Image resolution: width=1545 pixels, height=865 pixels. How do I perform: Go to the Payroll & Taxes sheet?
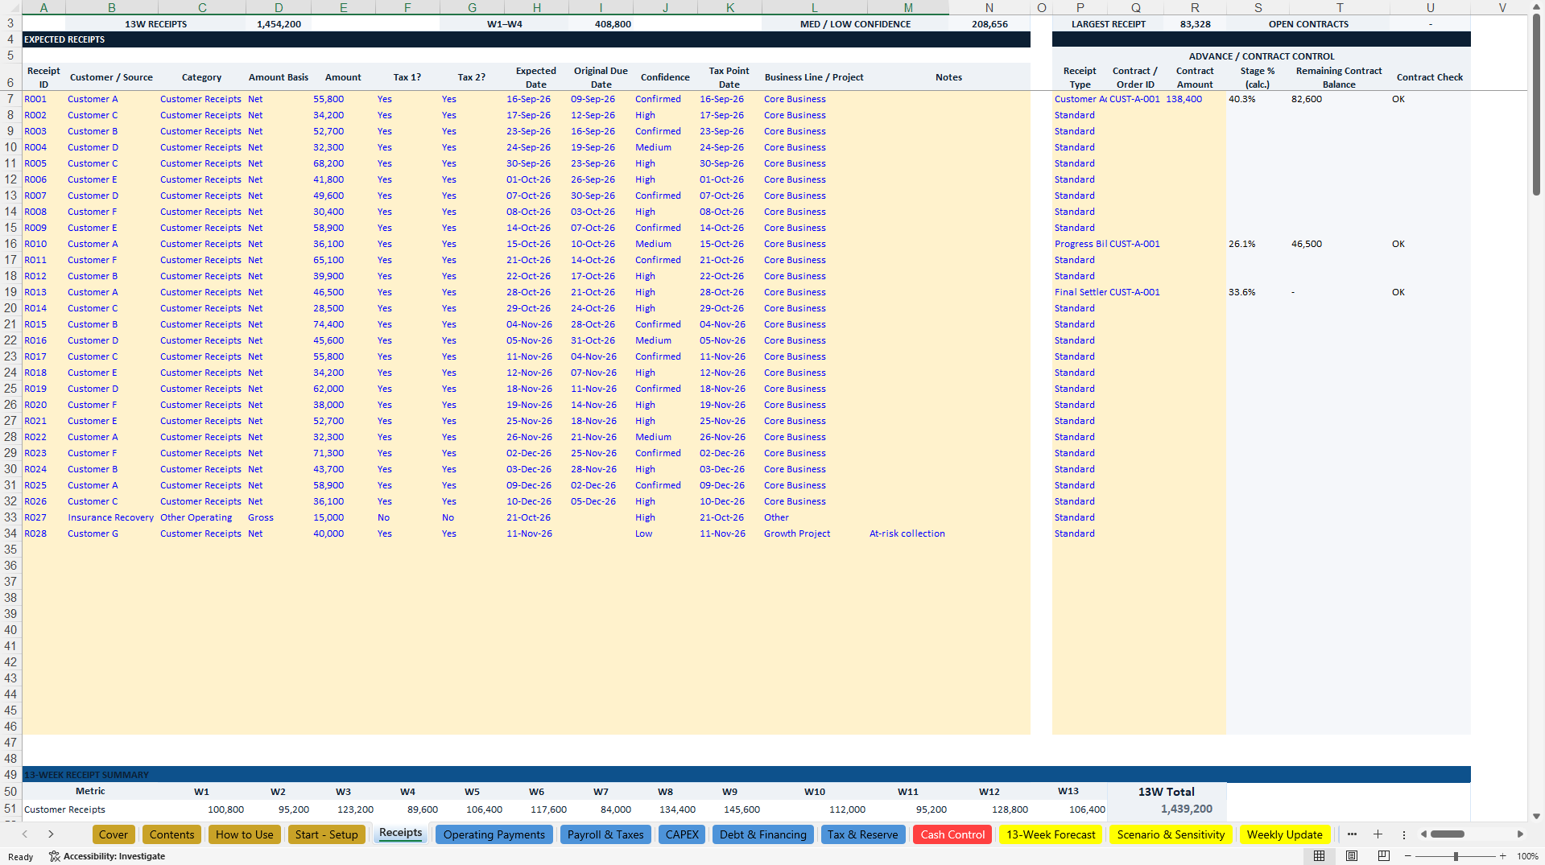(605, 834)
